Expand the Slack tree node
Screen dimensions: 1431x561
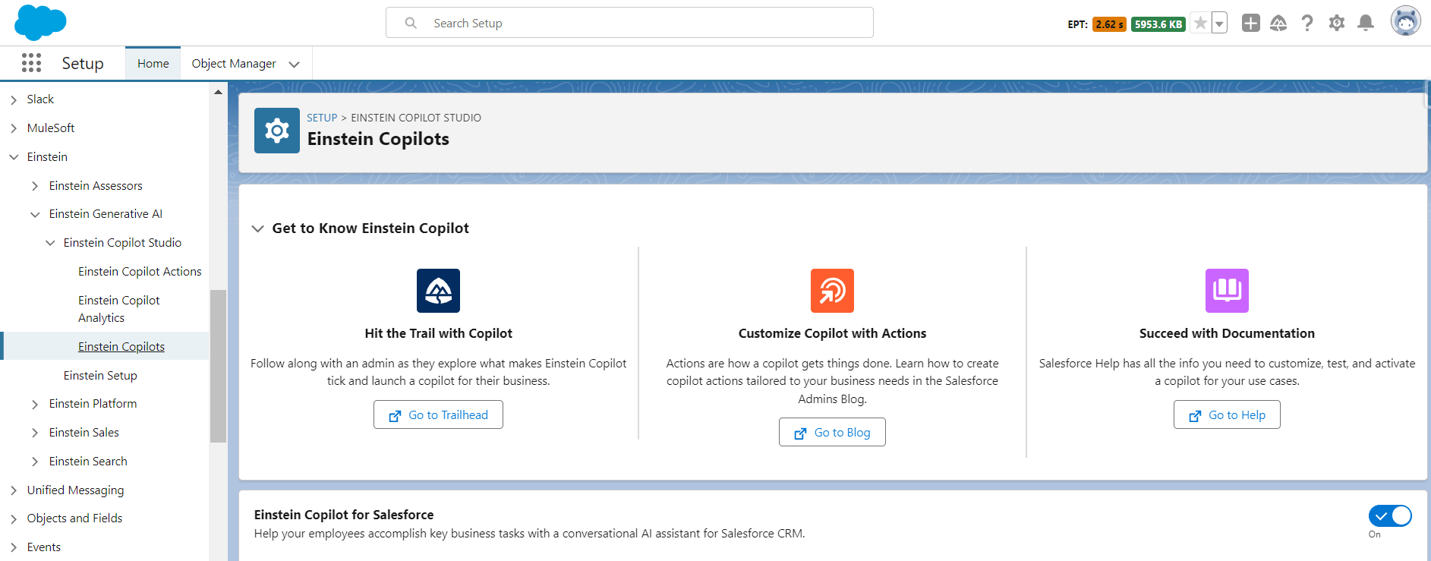pos(14,99)
